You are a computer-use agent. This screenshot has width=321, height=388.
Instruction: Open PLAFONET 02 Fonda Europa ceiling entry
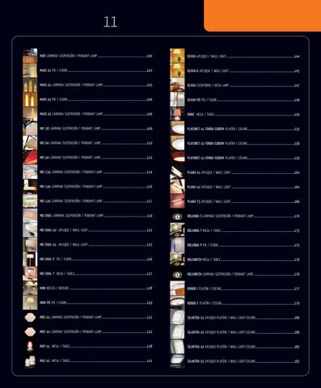click(243, 143)
